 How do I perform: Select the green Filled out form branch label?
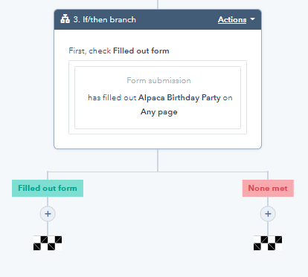click(x=48, y=189)
